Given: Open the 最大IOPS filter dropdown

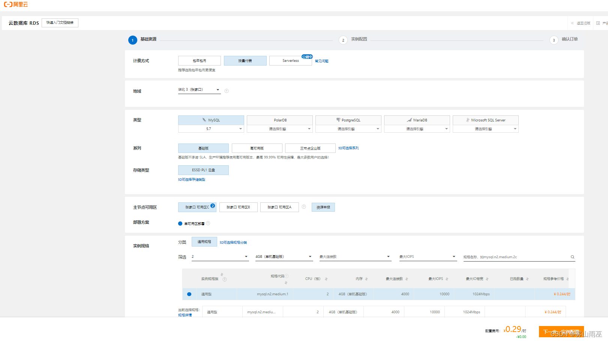Looking at the screenshot, I should click(x=428, y=257).
